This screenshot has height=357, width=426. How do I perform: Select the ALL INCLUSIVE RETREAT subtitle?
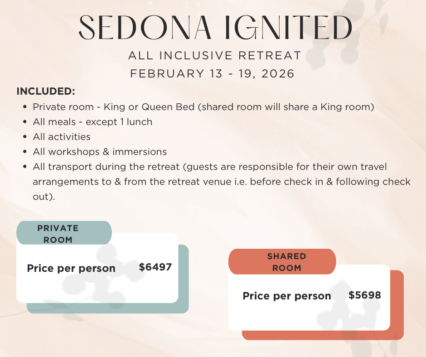coord(215,56)
